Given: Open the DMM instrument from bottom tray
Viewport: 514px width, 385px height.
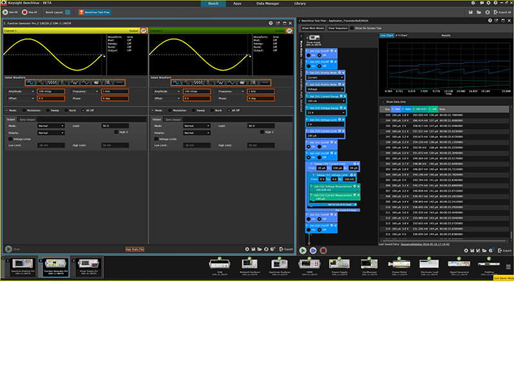Looking at the screenshot, I should [309, 264].
